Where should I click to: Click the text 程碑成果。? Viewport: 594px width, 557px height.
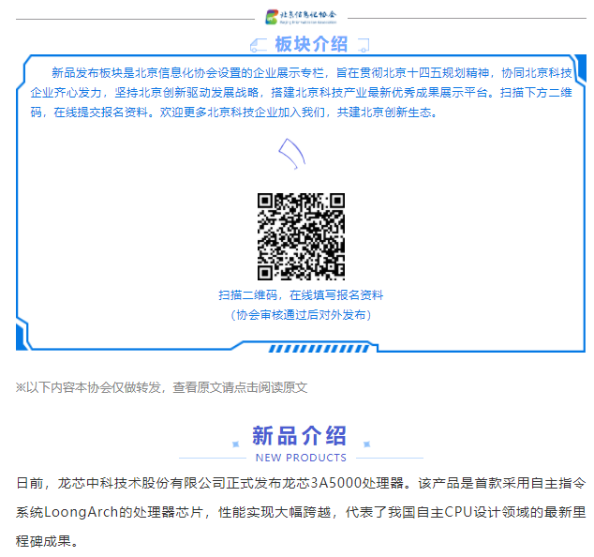pos(48,541)
